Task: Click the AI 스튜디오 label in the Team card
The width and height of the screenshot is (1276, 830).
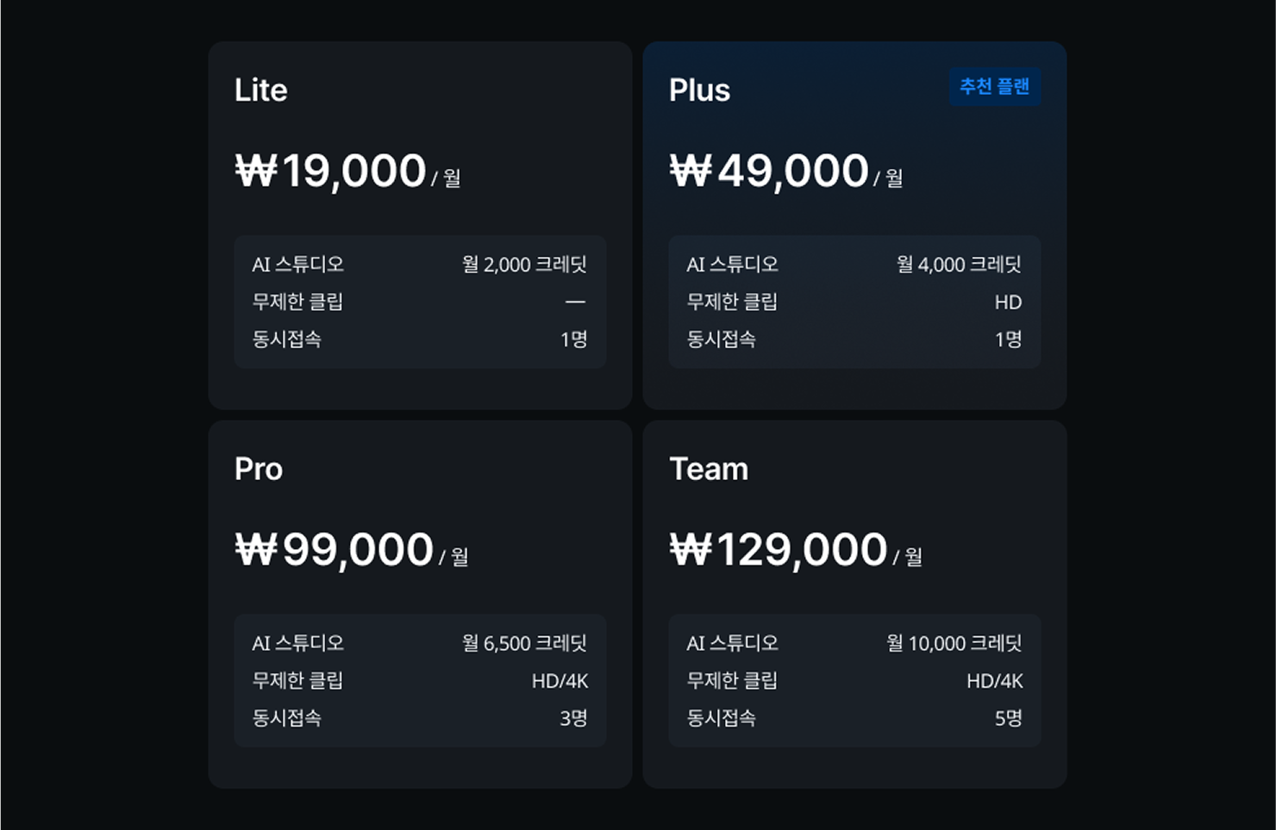Action: [x=732, y=644]
